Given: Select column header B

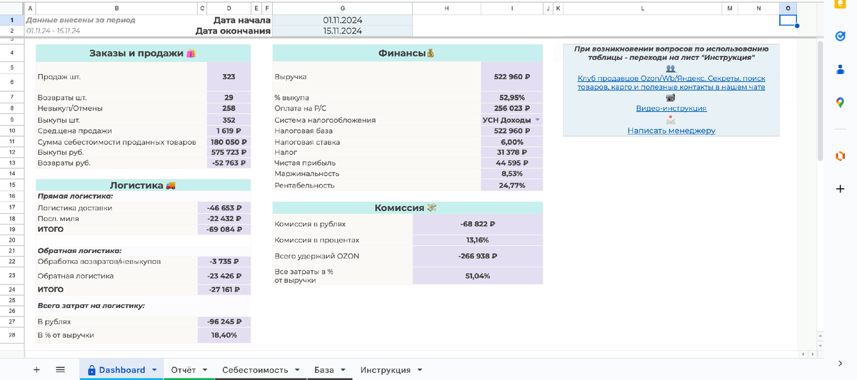Looking at the screenshot, I should pos(116,8).
